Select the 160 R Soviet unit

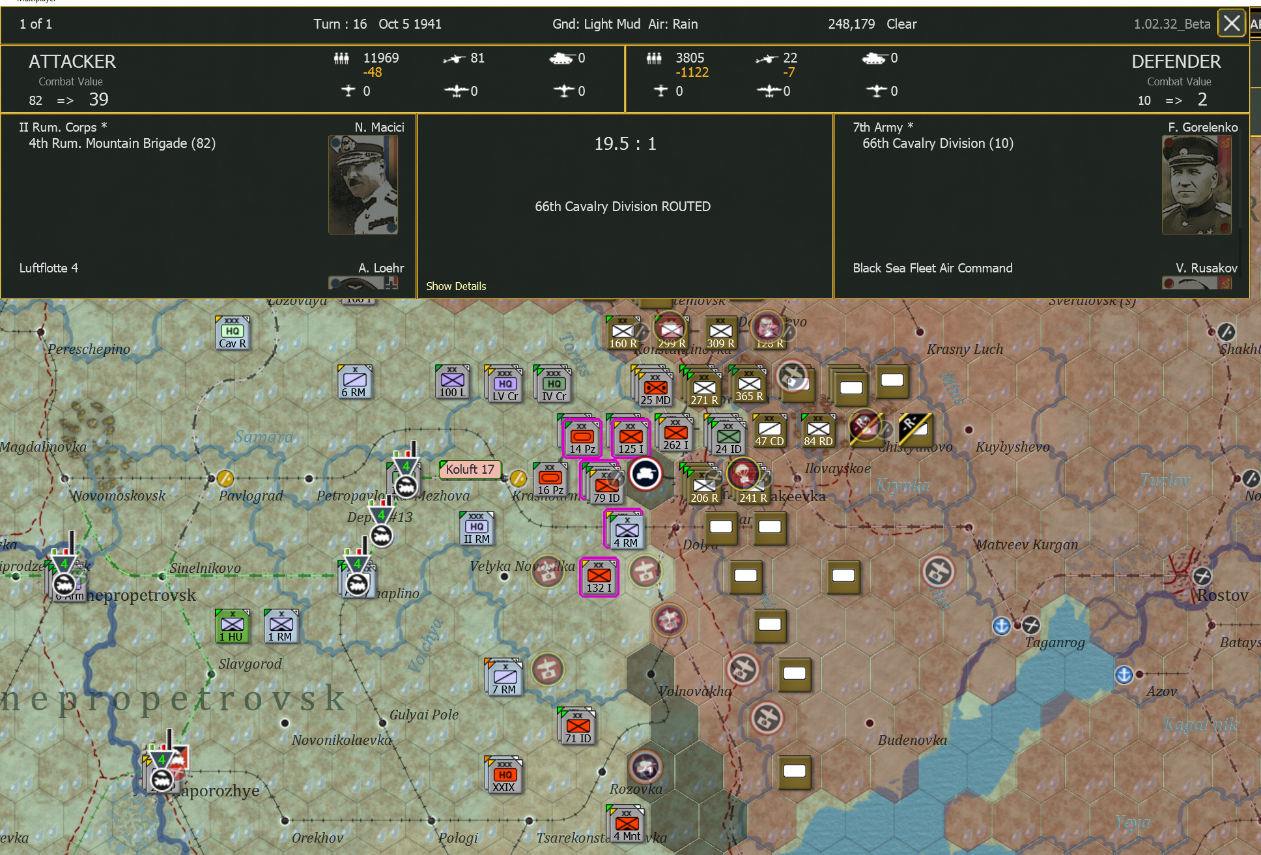[623, 333]
